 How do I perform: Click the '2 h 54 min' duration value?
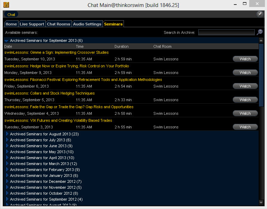pyautogui.click(x=123, y=86)
